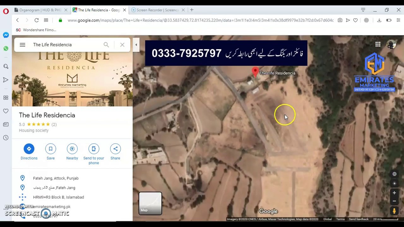404x227 pixels.
Task: Get Directions to The Life Residencia
Action: 29,152
